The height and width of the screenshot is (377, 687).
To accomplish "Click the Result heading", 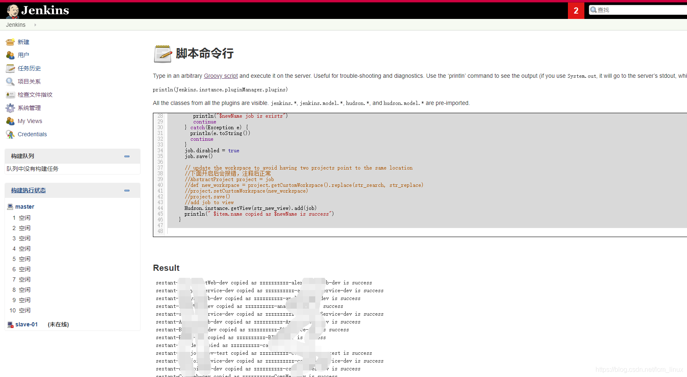I will pos(166,268).
